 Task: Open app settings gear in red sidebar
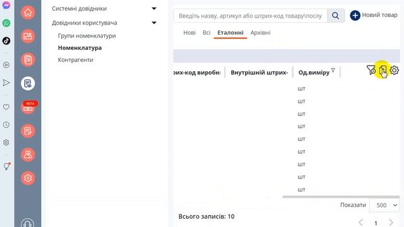click(28, 178)
